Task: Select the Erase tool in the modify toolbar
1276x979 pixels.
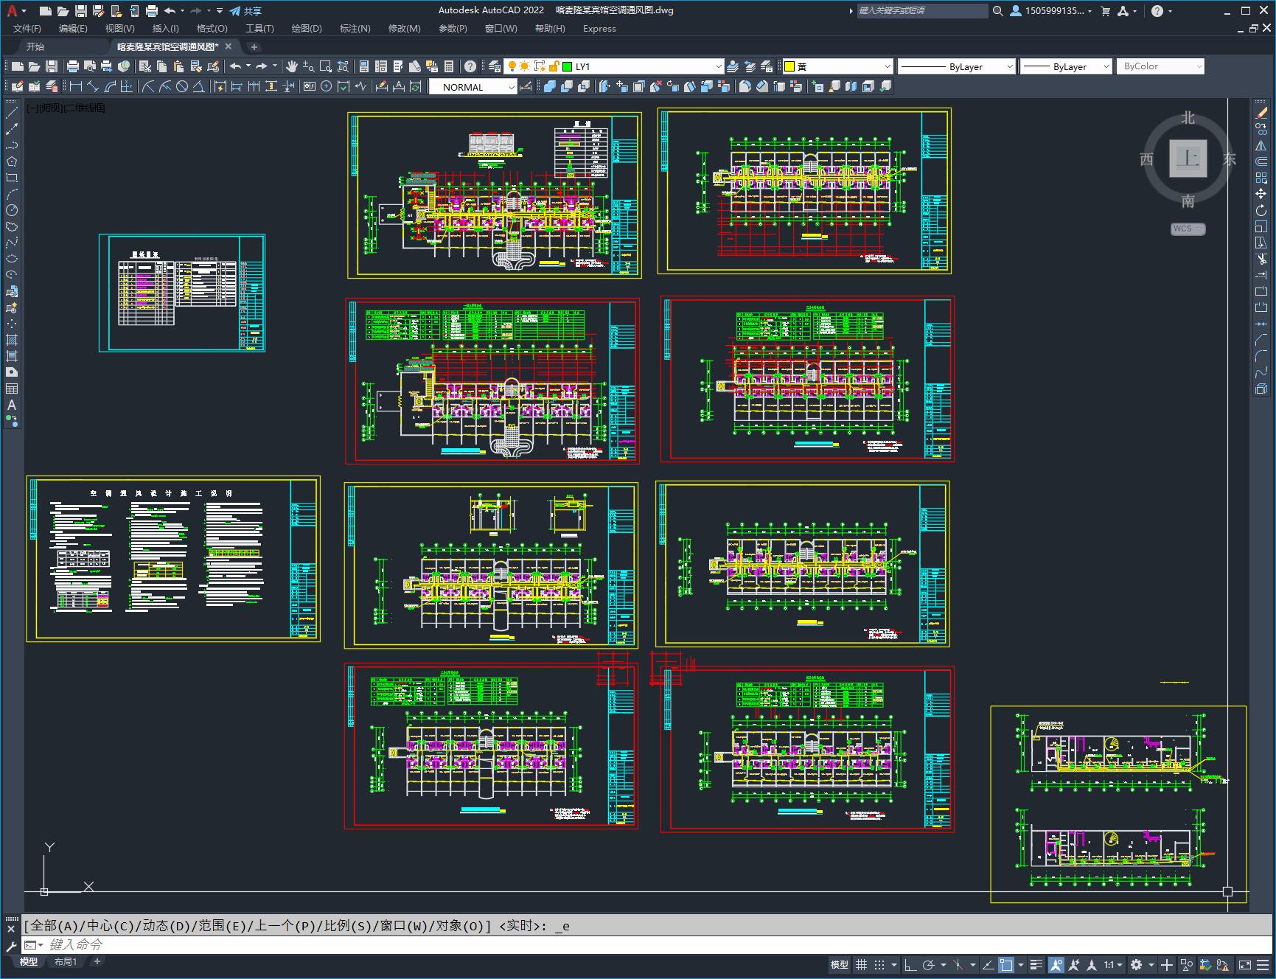Action: click(x=1261, y=113)
